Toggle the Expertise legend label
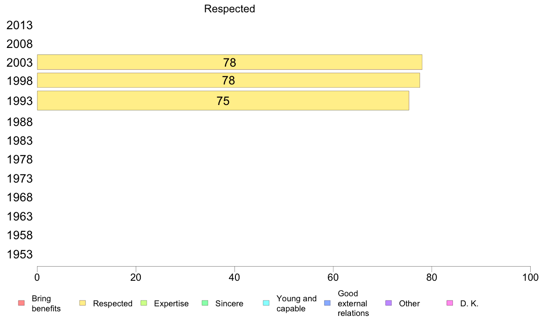 pos(171,304)
